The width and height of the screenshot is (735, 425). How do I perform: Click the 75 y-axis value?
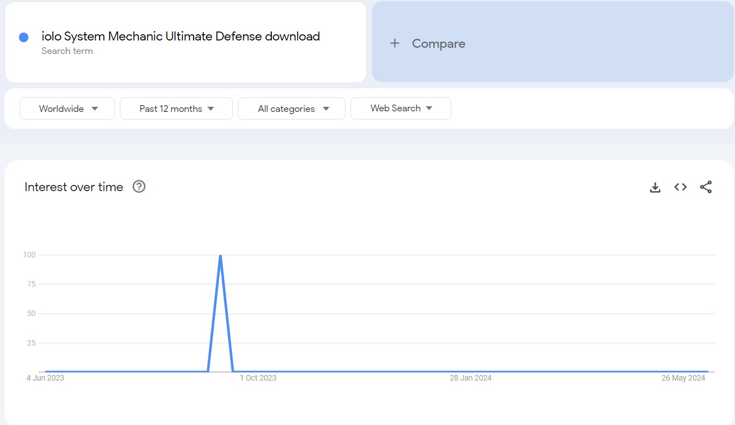(x=31, y=284)
